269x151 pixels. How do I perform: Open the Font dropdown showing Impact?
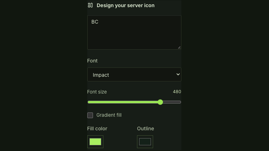click(x=134, y=75)
